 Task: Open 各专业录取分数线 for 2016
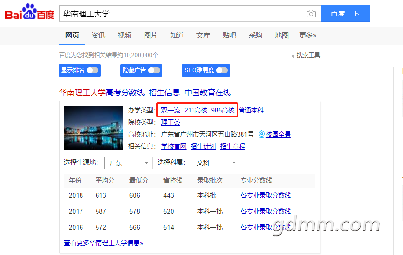click(x=266, y=227)
